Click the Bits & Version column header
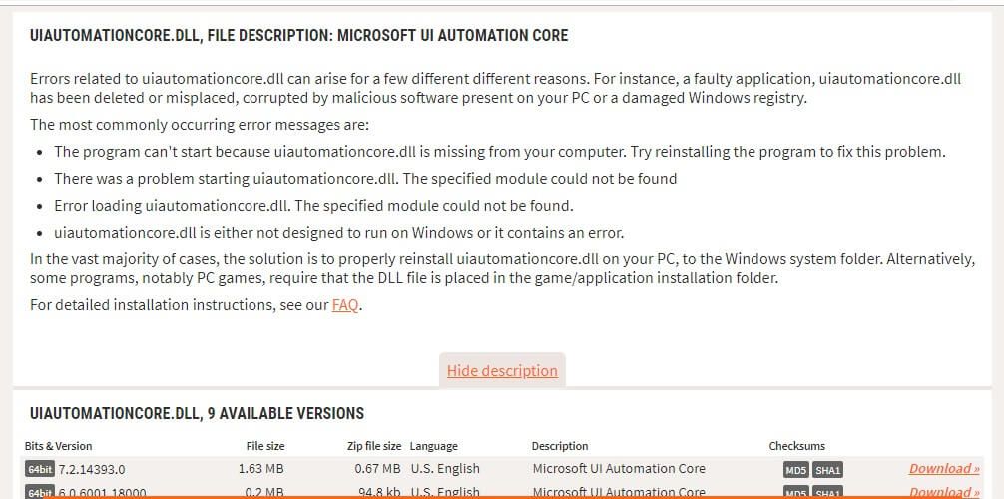The height and width of the screenshot is (499, 1004). point(58,446)
